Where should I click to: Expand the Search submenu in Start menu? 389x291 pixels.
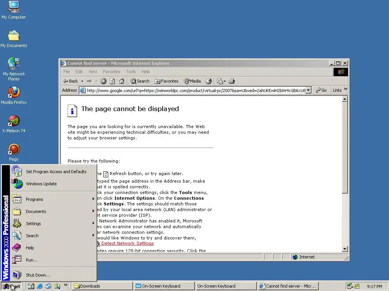[53, 236]
